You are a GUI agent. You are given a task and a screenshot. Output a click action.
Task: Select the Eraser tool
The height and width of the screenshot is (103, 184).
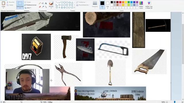pyautogui.click(x=40, y=7)
